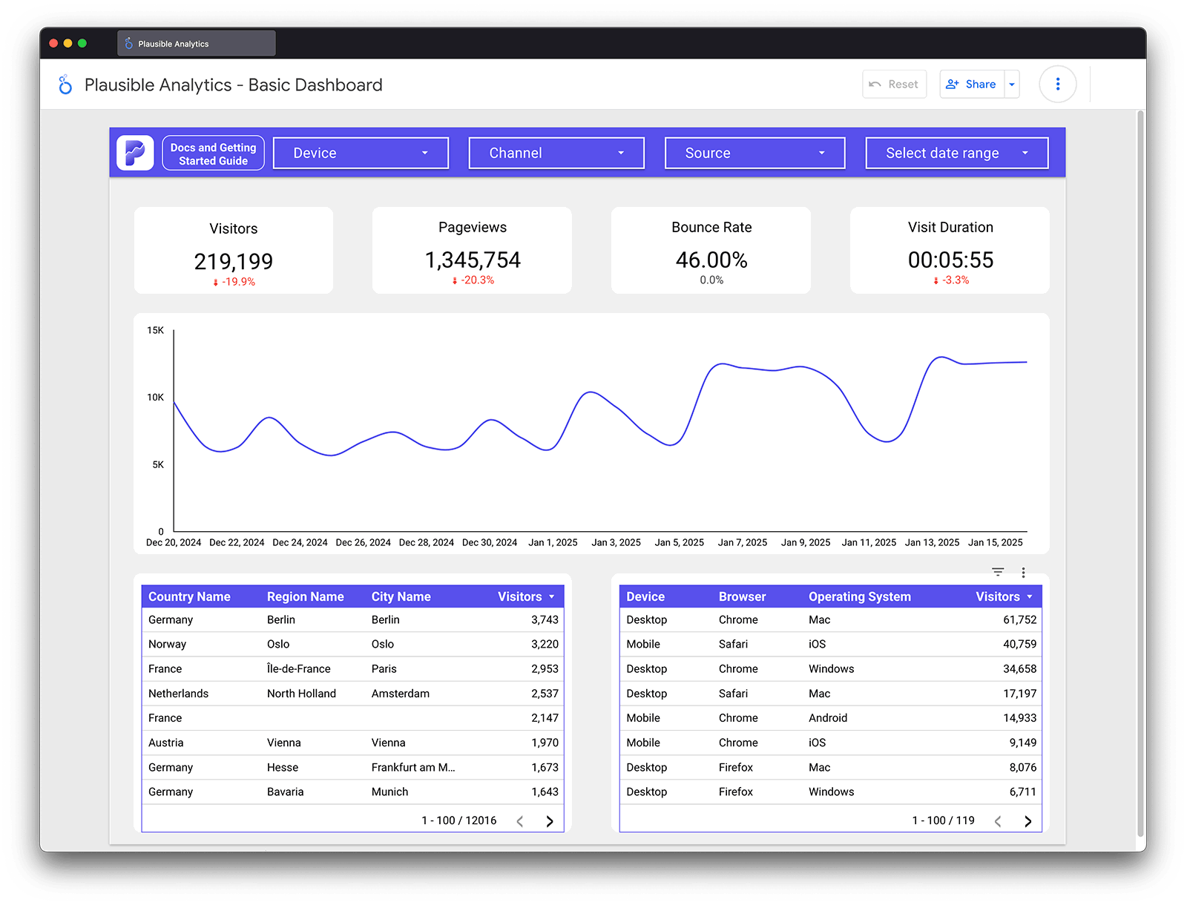Click the Share button
Image resolution: width=1187 pixels, height=905 pixels.
click(x=972, y=84)
